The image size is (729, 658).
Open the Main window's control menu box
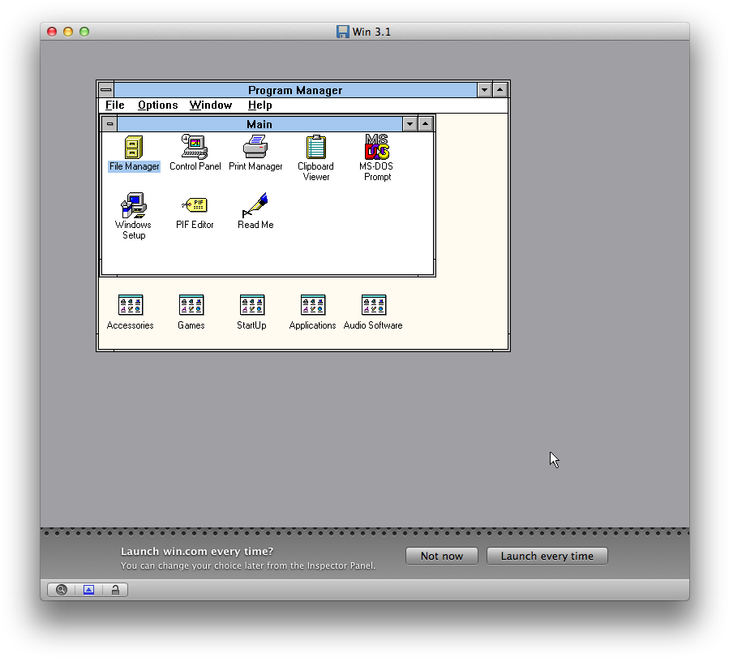click(109, 123)
